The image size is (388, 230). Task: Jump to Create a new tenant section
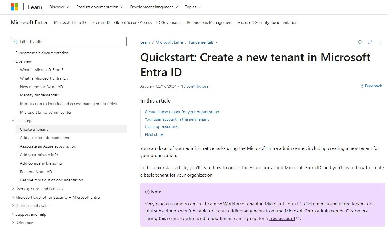click(x=182, y=112)
